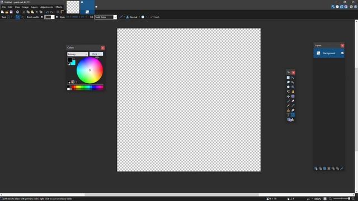Click the zoom slider in status bar
This screenshot has width=358, height=201.
(342, 199)
